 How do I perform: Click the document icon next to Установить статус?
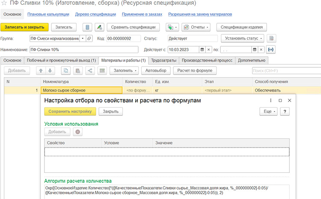pyautogui.click(x=271, y=38)
